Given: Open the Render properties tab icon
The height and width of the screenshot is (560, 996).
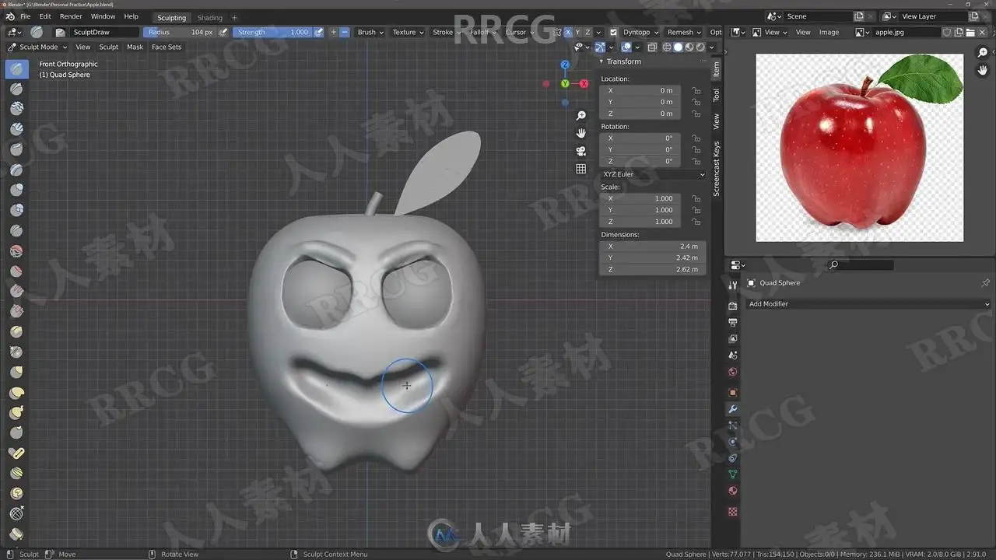Looking at the screenshot, I should click(732, 306).
